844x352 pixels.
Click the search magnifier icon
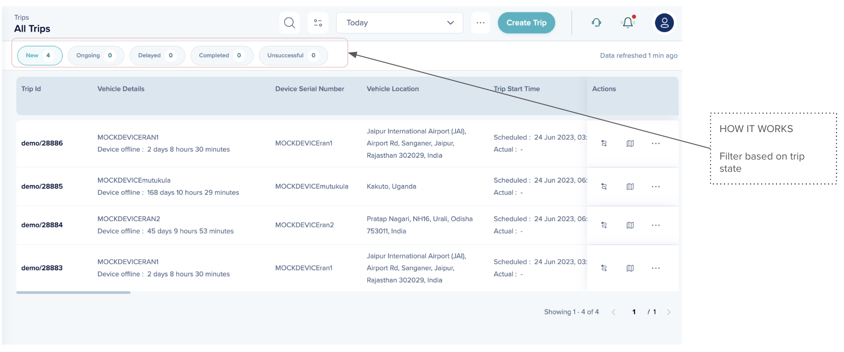(289, 23)
